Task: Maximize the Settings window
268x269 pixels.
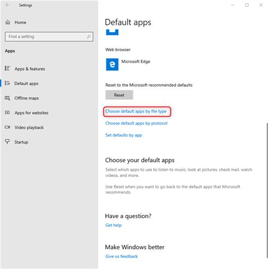Action: click(247, 5)
